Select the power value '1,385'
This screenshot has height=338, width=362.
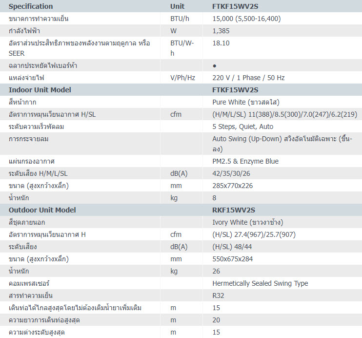[x=221, y=31]
